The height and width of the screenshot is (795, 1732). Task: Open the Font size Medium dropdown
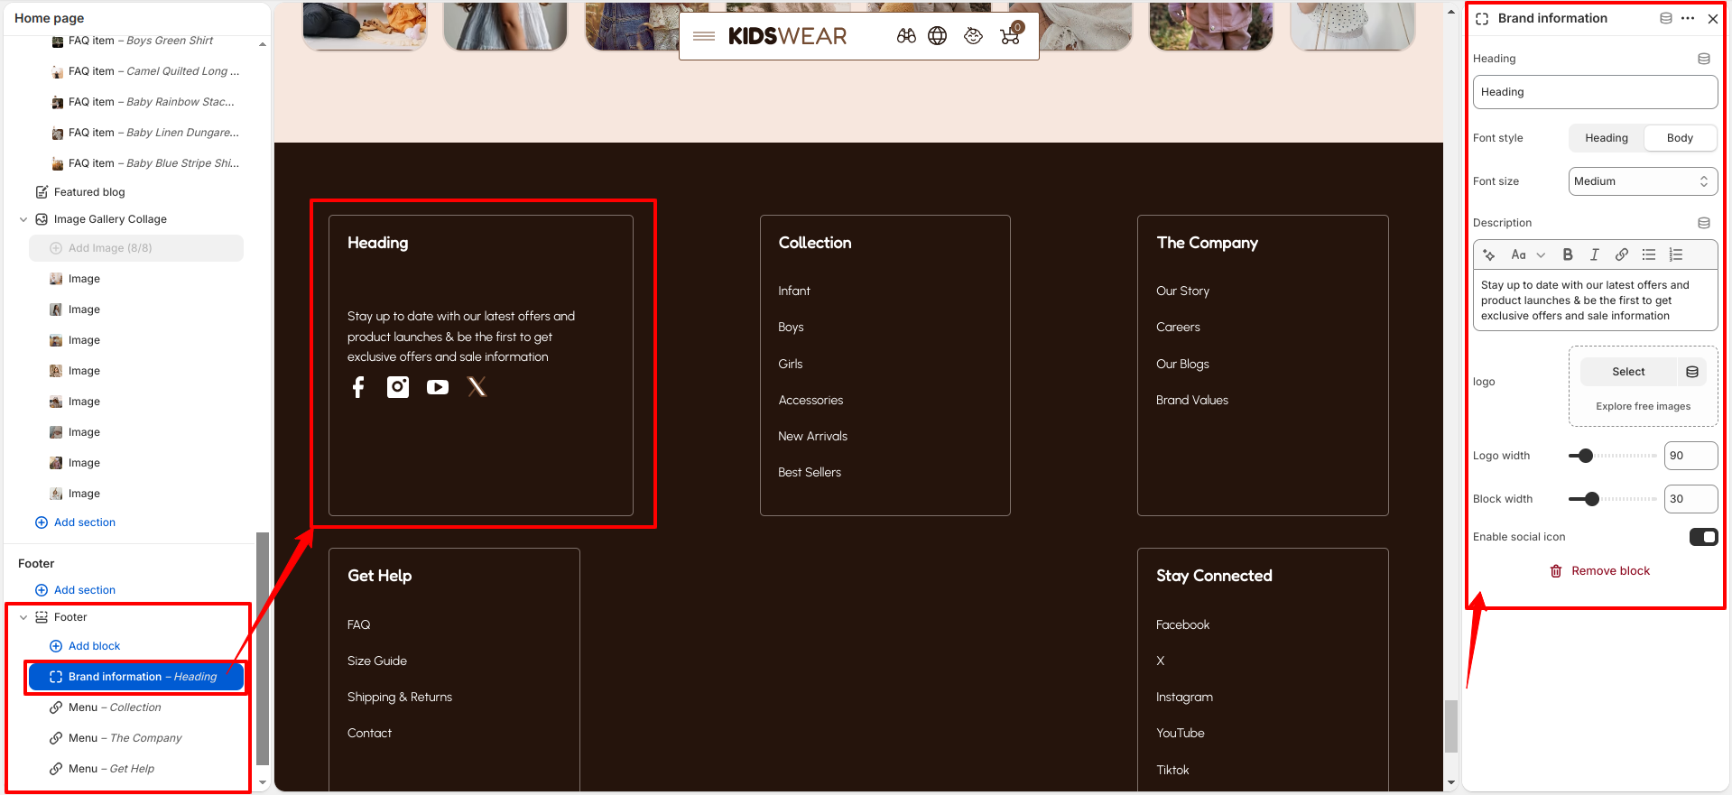tap(1643, 181)
